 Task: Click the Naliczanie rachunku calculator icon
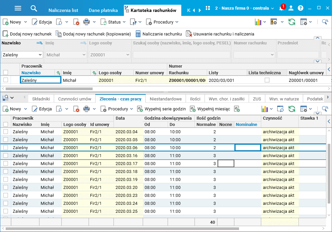click(138, 34)
